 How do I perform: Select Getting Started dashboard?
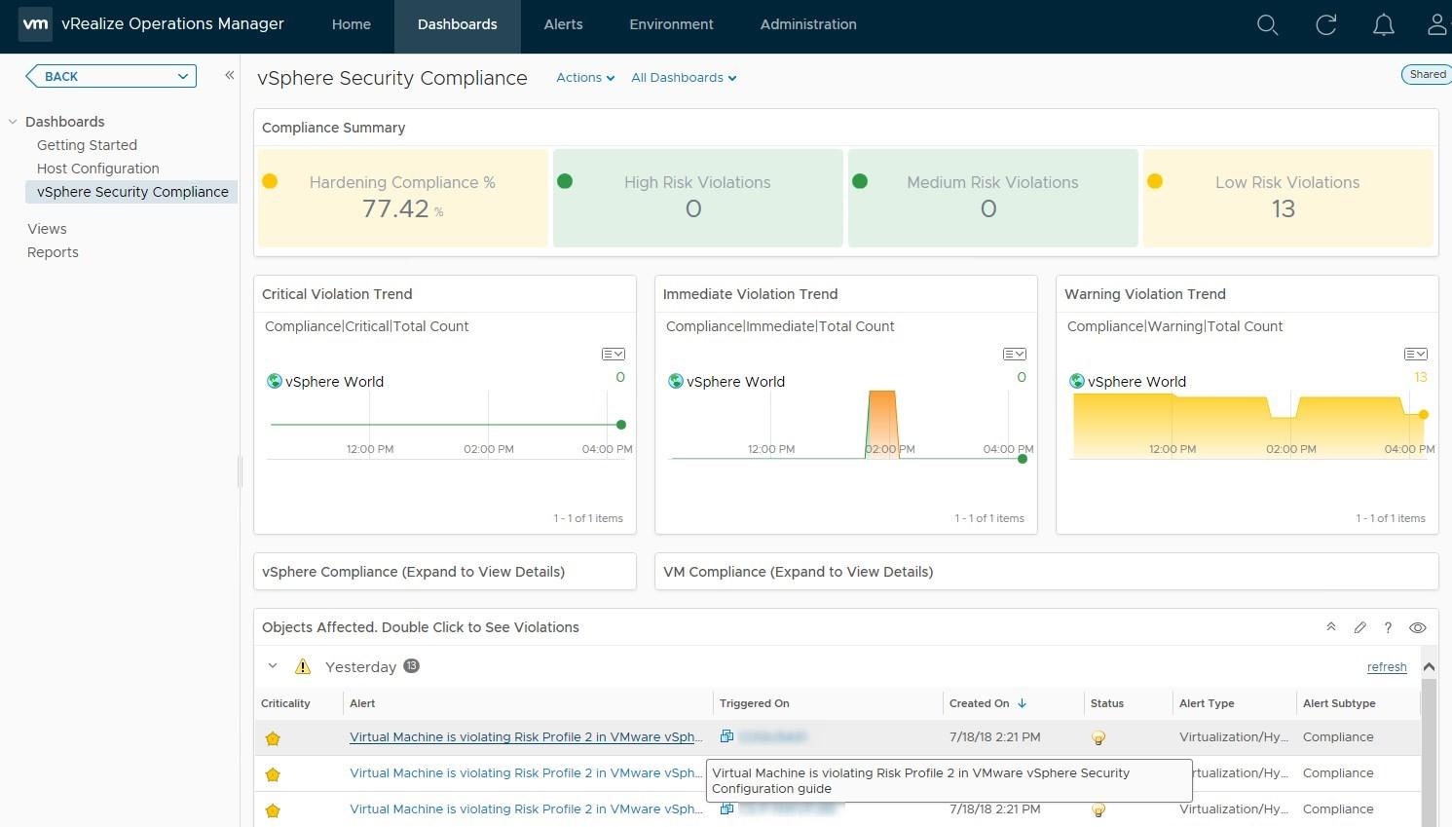(x=87, y=145)
